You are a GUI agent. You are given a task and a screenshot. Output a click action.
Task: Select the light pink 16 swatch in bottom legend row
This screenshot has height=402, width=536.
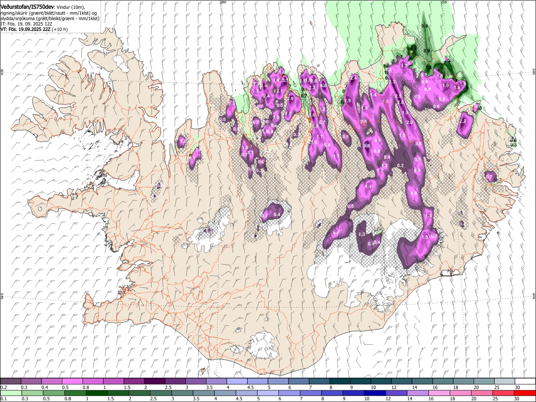coord(439,393)
